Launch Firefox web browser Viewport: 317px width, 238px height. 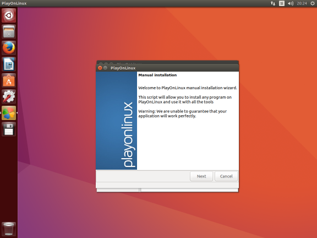click(9, 48)
